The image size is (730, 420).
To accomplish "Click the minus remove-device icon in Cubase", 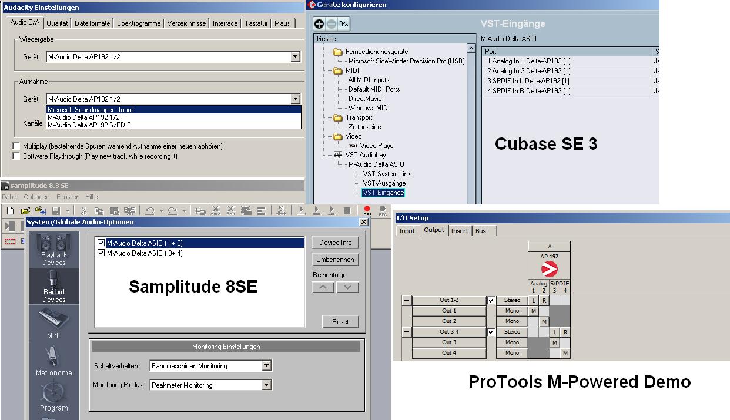I will (x=330, y=23).
